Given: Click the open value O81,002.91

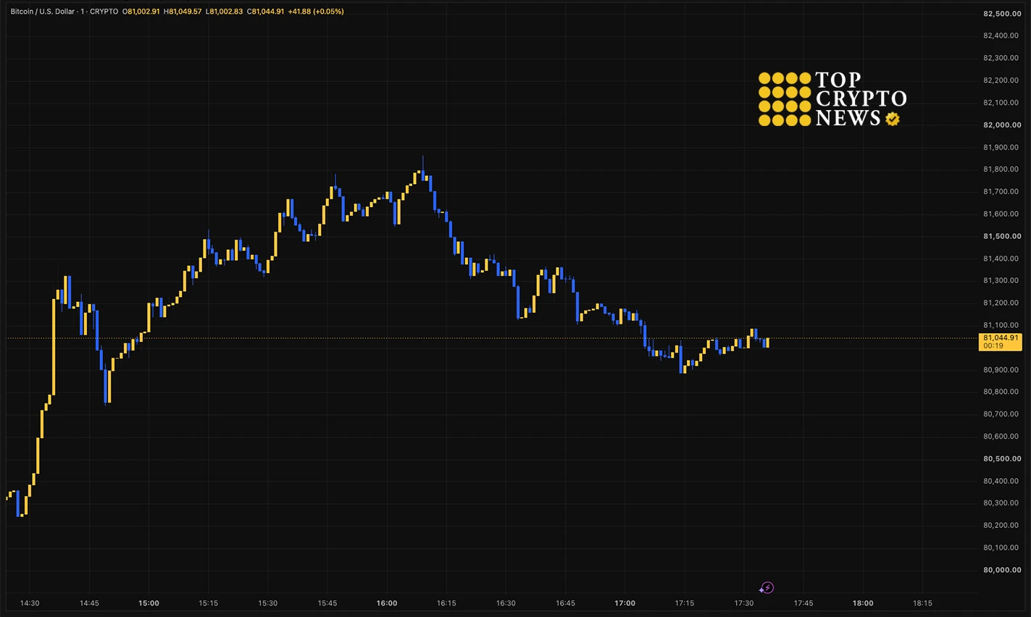Looking at the screenshot, I should click(x=141, y=12).
